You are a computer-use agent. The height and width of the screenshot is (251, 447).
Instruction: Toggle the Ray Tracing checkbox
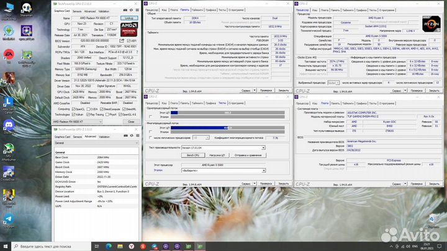[x=88, y=115]
